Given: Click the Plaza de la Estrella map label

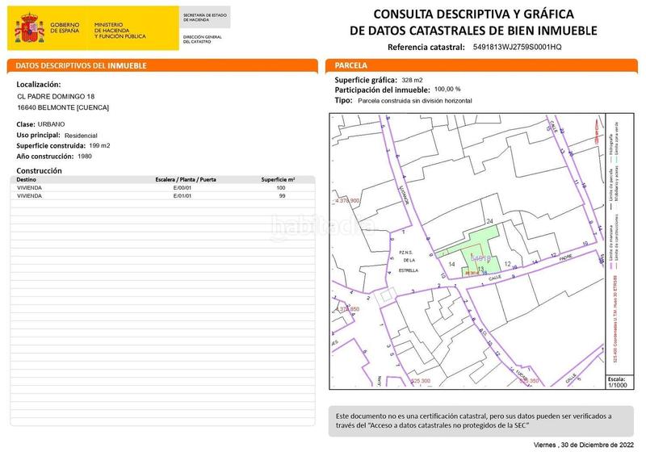Looking at the screenshot, I should (x=409, y=261).
